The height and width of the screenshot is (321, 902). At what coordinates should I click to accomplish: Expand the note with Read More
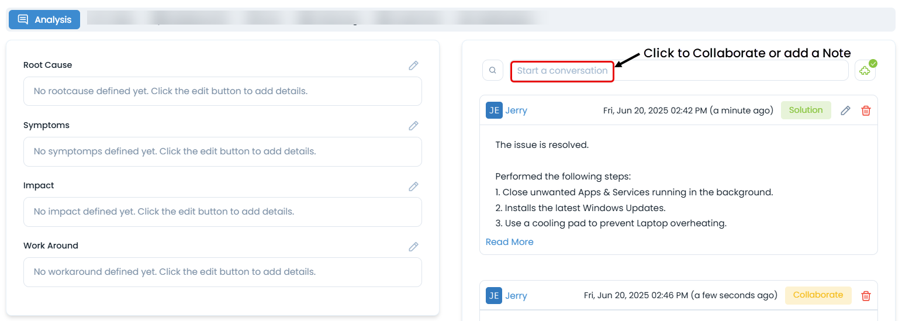click(x=509, y=242)
